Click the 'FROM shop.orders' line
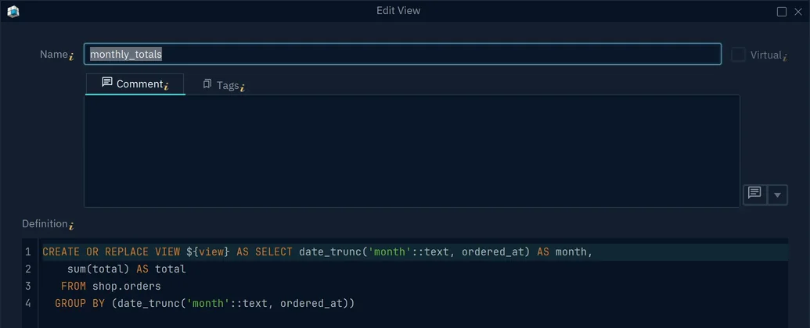Screen dimensions: 810x328 [111, 287]
